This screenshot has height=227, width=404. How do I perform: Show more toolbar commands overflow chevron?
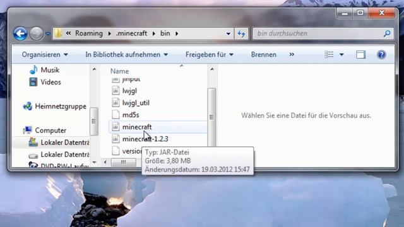coord(292,54)
